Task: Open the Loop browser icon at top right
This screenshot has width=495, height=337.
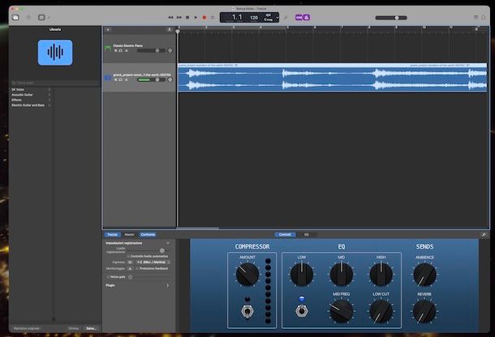Action: (x=484, y=17)
